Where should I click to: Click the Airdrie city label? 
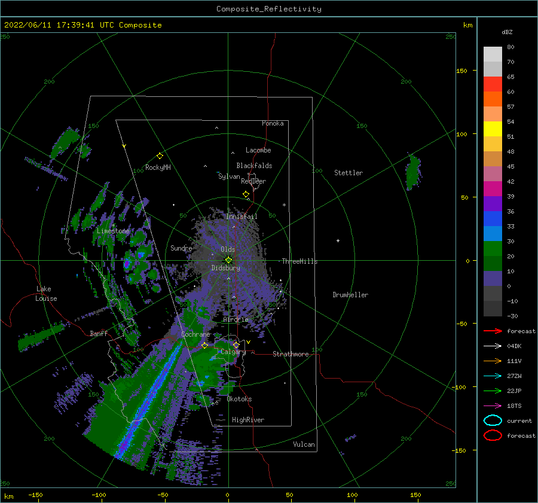236,319
